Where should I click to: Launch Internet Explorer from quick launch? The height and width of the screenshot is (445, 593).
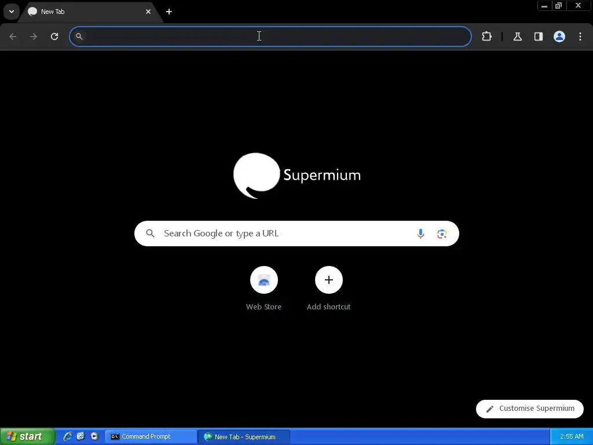pos(68,436)
